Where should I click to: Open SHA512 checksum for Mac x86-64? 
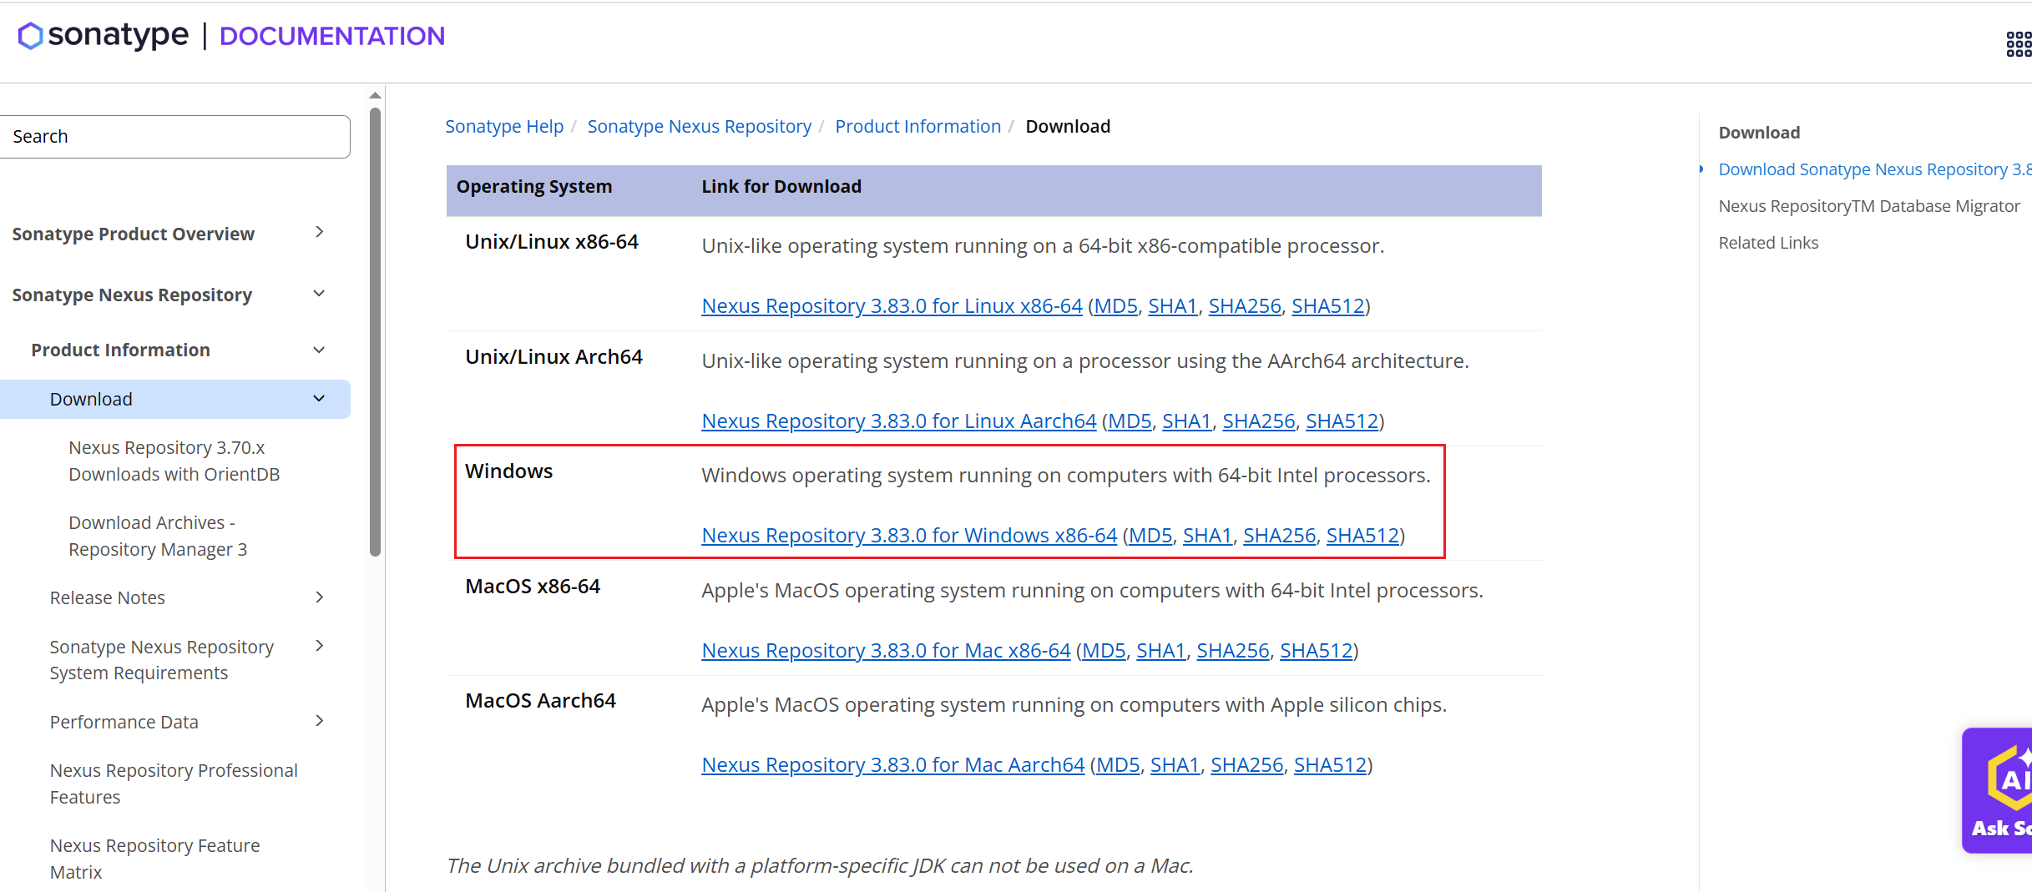(x=1317, y=651)
